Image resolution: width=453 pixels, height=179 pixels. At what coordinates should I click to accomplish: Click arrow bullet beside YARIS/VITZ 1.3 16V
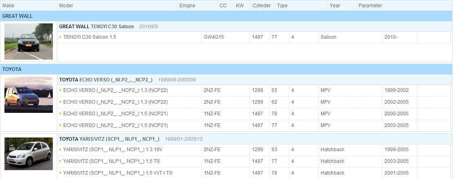point(61,150)
